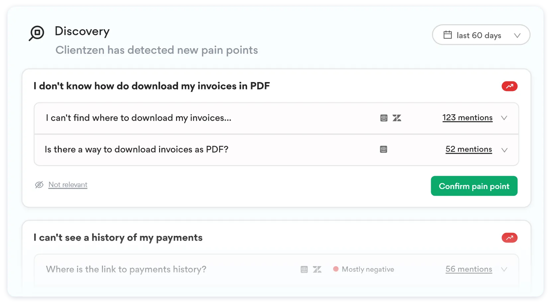This screenshot has height=305, width=551.
Task: Click the Discovery magnifier icon
Action: point(37,33)
